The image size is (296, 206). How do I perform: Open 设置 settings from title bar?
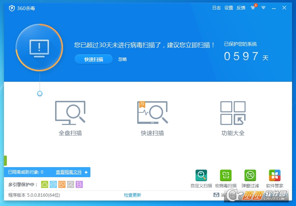[229, 8]
